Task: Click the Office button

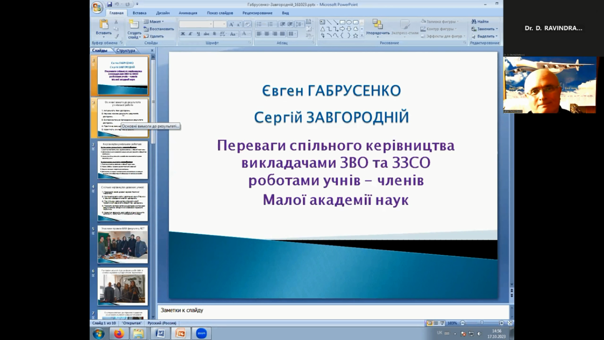Action: (x=97, y=7)
